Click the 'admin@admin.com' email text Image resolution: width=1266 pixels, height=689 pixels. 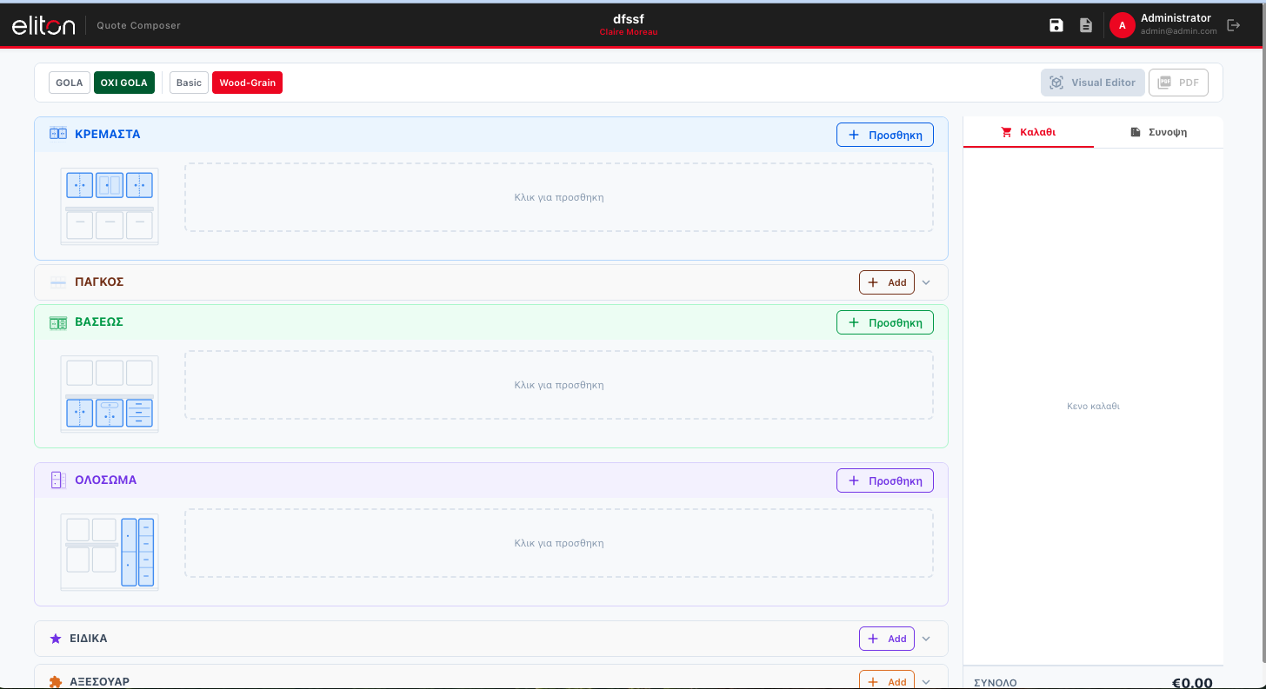1178,31
